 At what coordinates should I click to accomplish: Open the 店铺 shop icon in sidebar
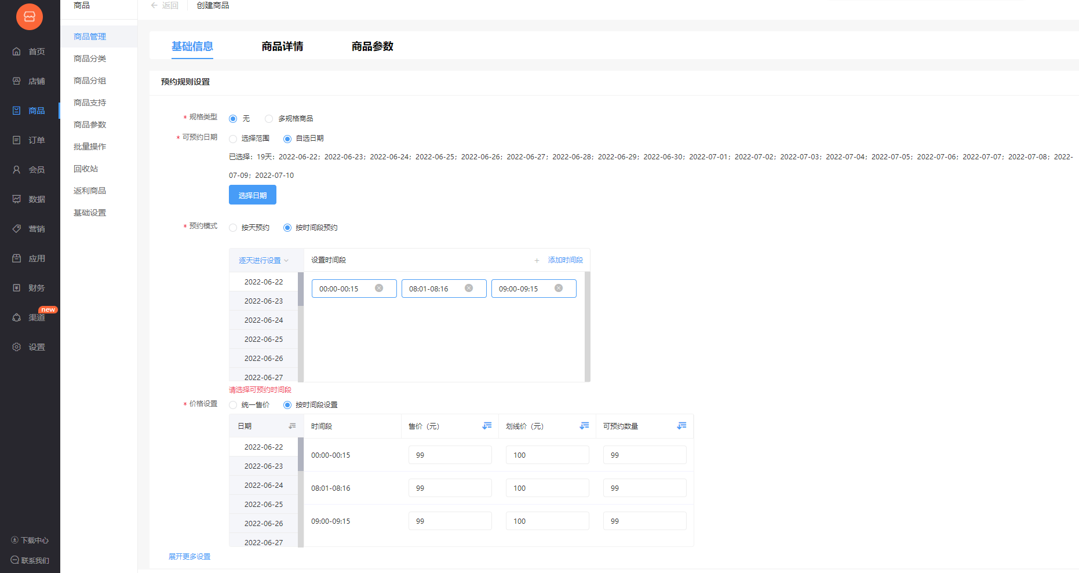coord(17,81)
